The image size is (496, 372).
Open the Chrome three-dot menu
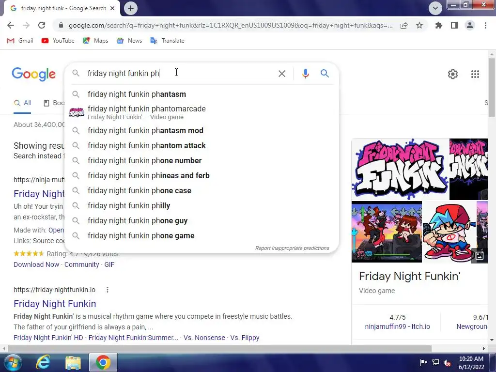(485, 25)
